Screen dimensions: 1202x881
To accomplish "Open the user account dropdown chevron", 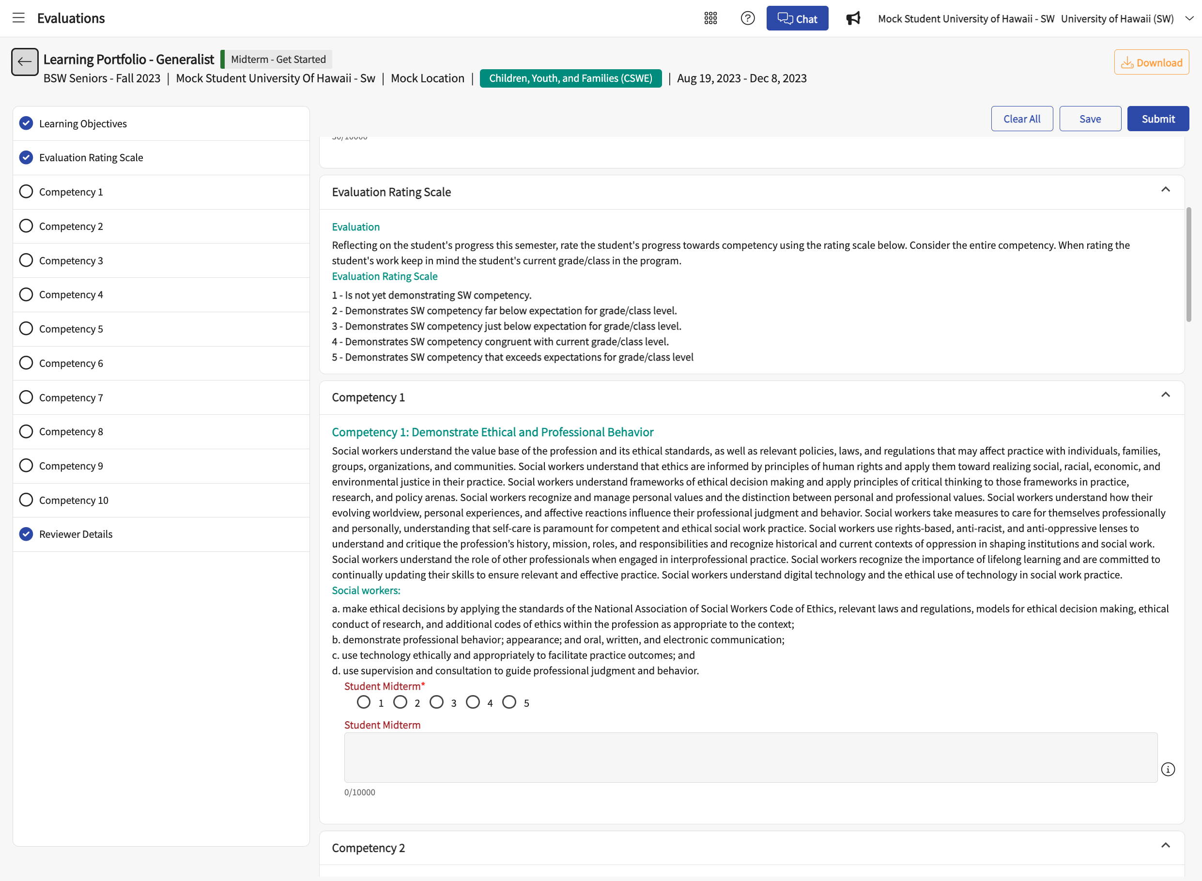I will pyautogui.click(x=1189, y=18).
